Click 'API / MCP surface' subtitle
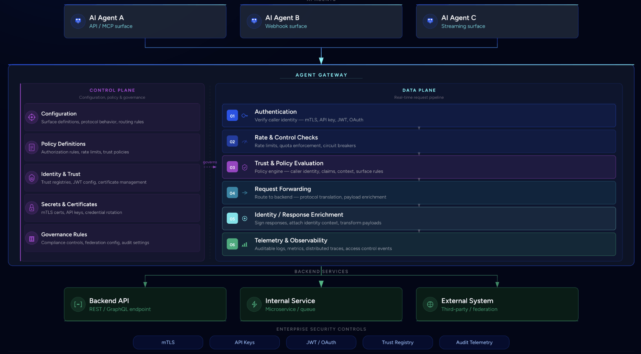 coord(111,26)
